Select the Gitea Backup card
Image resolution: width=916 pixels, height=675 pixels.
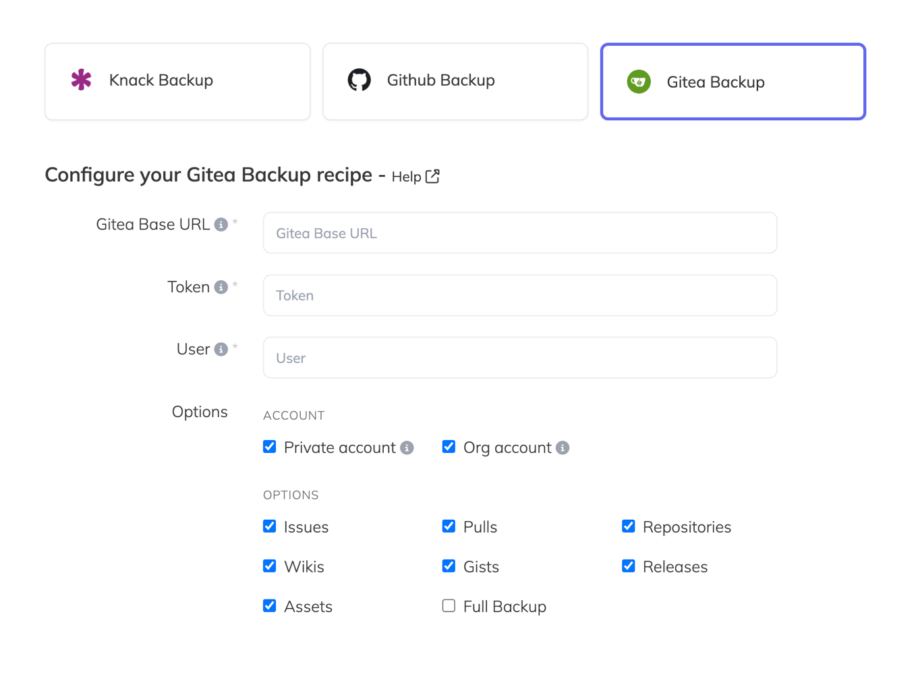click(x=733, y=82)
